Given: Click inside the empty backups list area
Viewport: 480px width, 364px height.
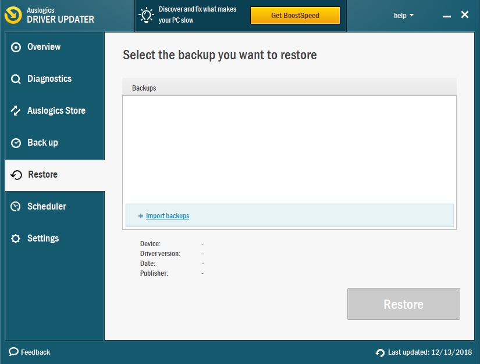Looking at the screenshot, I should [289, 148].
